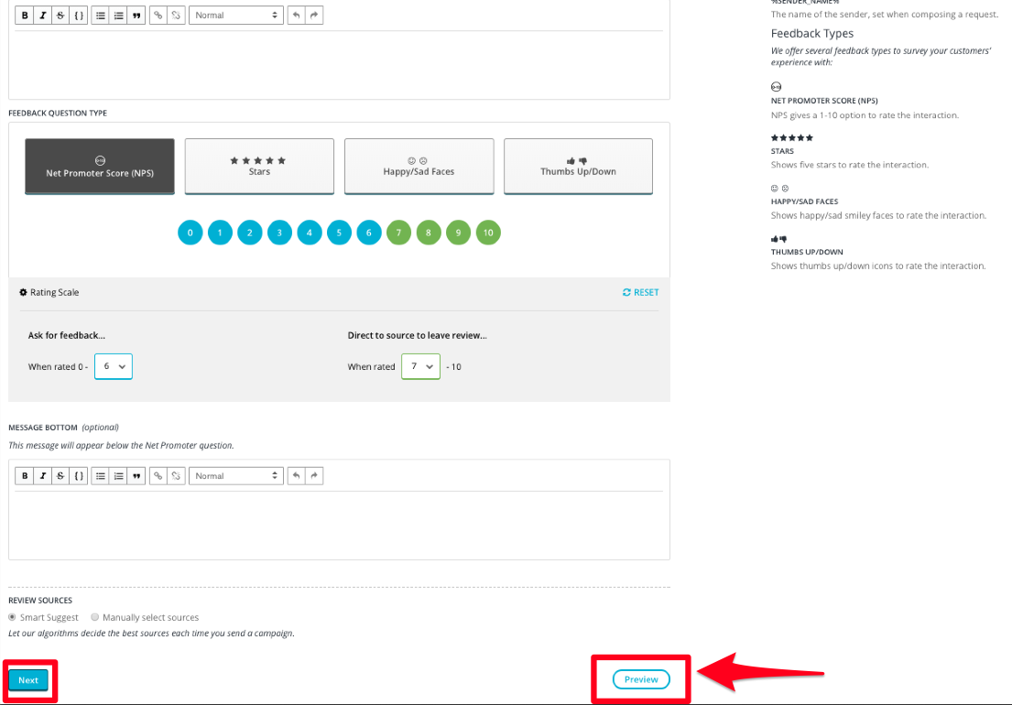
Task: Insert link in Message Bottom editor
Action: tap(158, 476)
